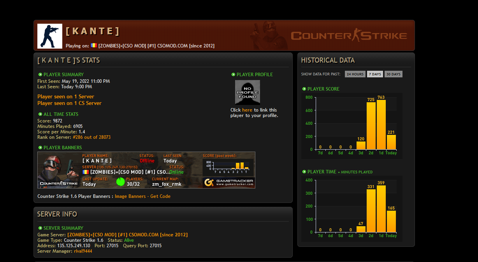Screen dimensions: 478x262
Task: Click the green bullet beside Player Summary
Action: point(40,75)
